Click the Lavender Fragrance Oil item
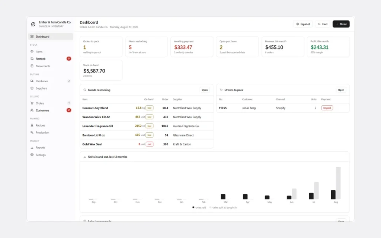 click(x=98, y=126)
